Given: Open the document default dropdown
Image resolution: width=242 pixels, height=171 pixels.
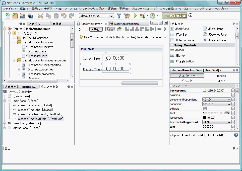Looking at the screenshot, I should [217, 104].
